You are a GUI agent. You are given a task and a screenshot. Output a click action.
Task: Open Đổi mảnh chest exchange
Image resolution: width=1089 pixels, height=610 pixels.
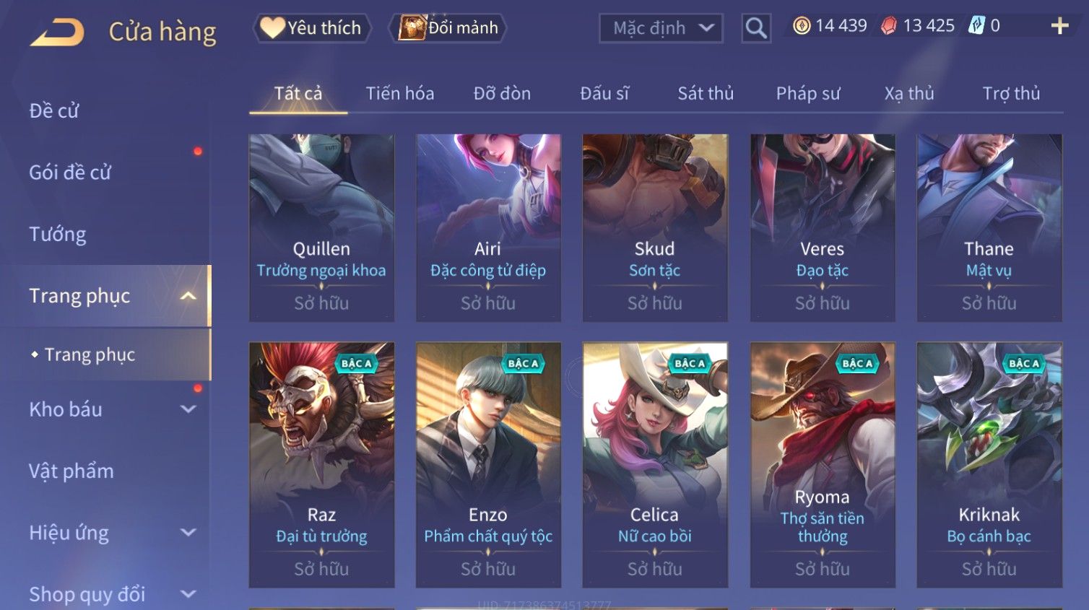(448, 28)
